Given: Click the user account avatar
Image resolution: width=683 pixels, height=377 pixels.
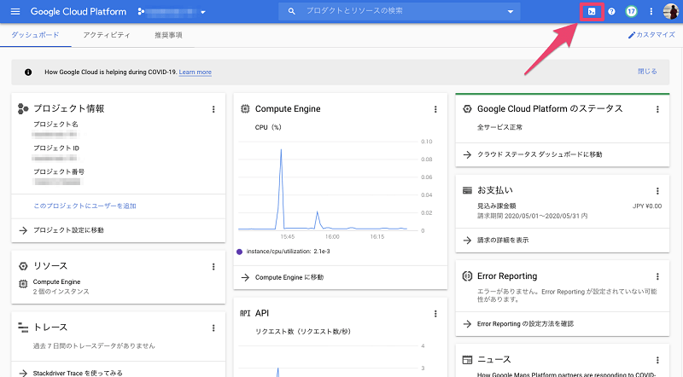Looking at the screenshot, I should (671, 12).
